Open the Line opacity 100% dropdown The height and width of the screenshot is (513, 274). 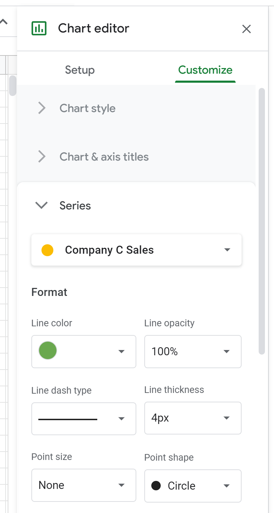[x=193, y=351]
